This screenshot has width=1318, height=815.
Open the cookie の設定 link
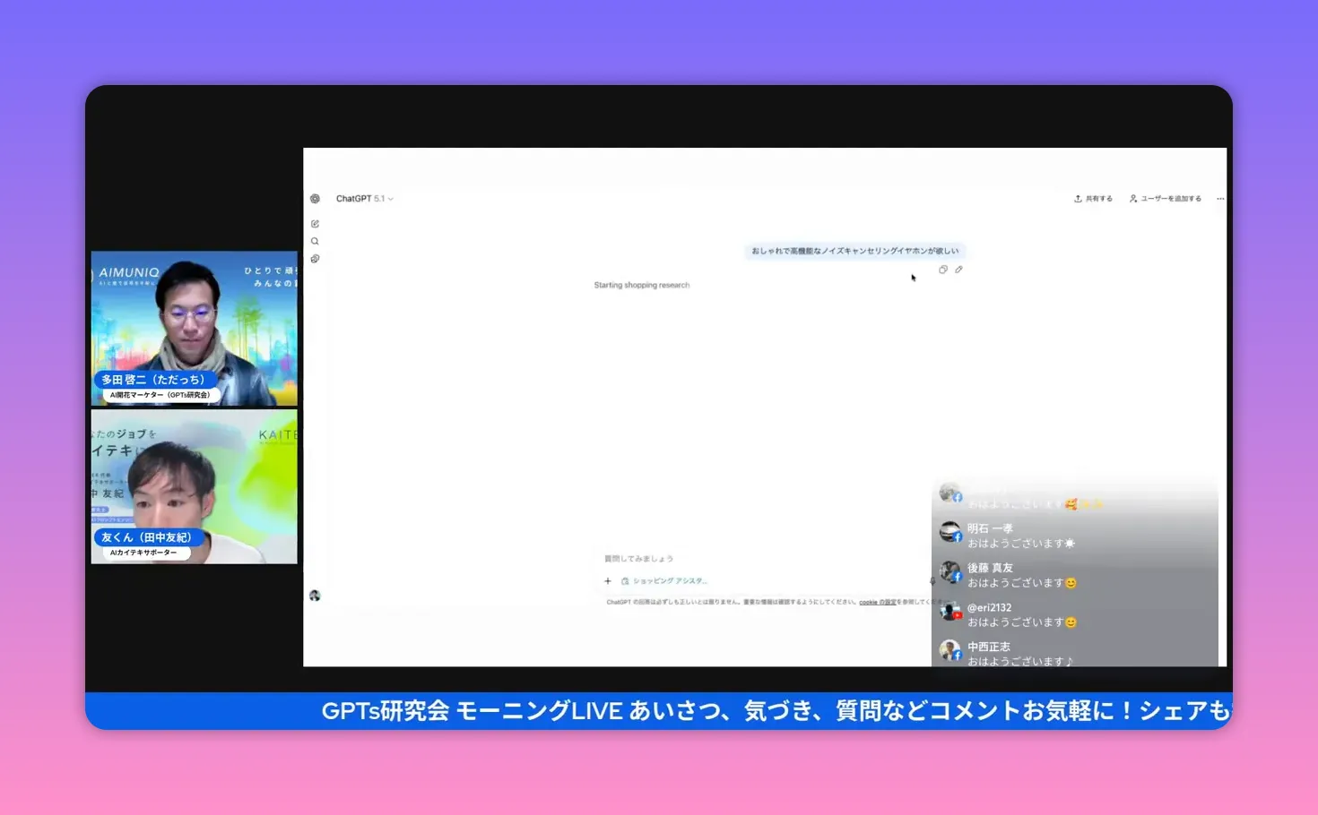(879, 602)
